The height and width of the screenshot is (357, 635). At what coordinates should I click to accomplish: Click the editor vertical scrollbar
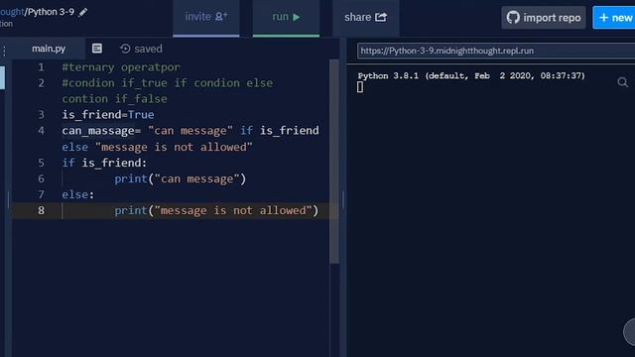pyautogui.click(x=334, y=162)
